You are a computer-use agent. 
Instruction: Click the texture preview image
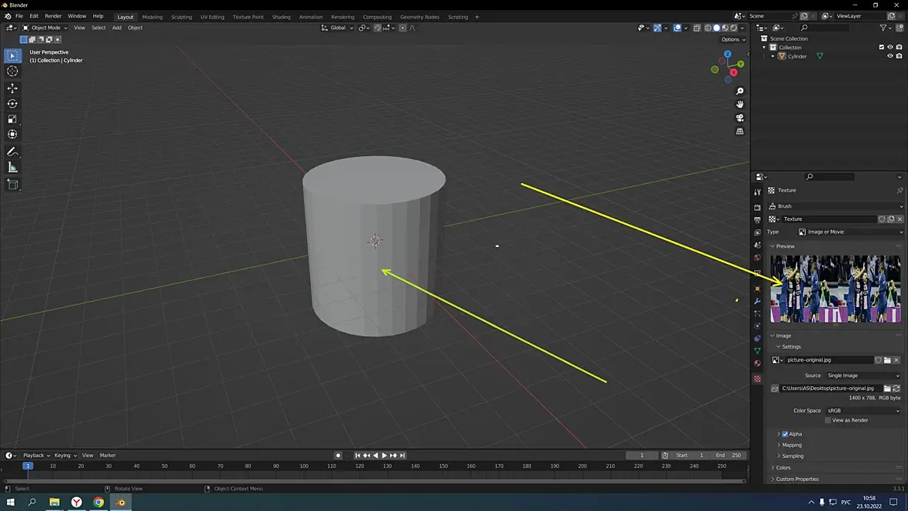point(835,289)
